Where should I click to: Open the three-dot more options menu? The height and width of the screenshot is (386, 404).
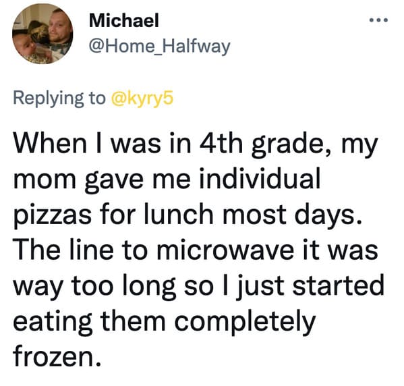pos(378,20)
